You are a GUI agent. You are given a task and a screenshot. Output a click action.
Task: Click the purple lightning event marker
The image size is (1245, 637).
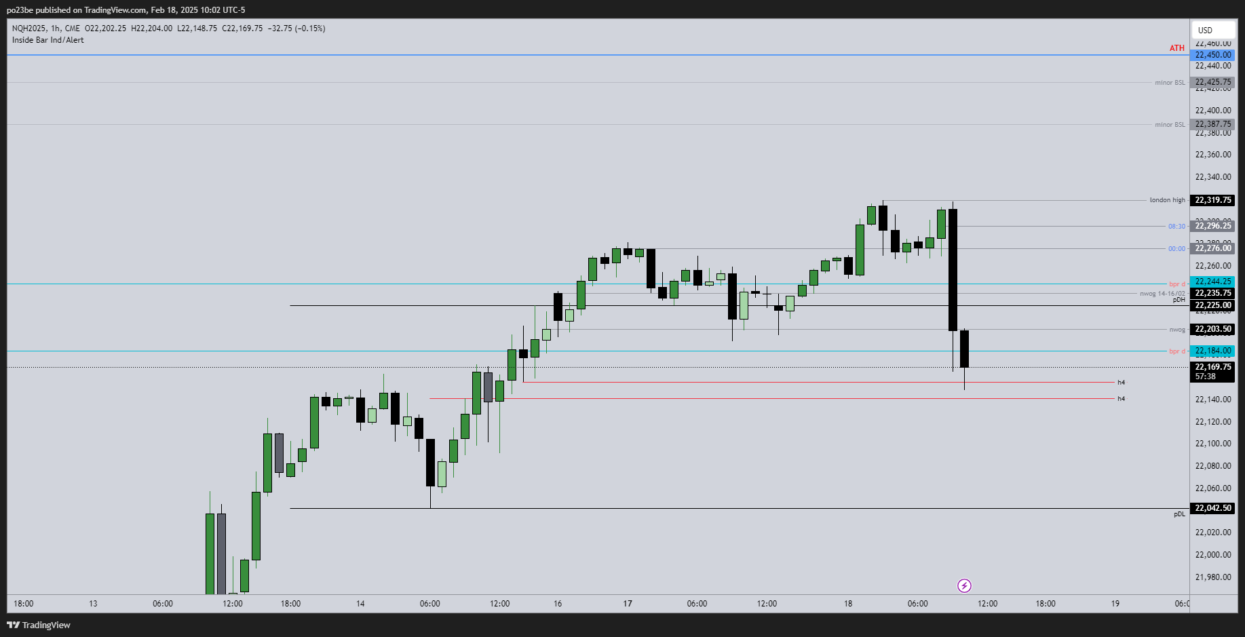[964, 585]
